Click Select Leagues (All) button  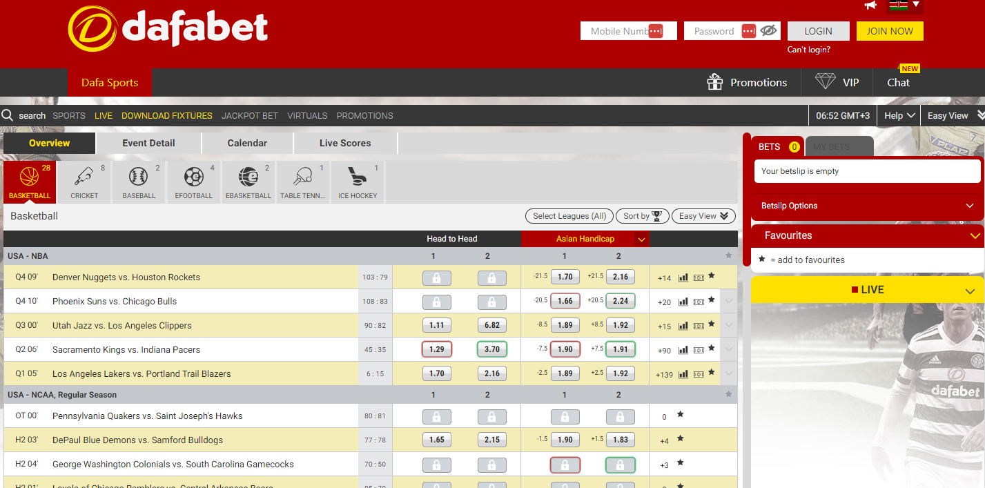point(569,216)
